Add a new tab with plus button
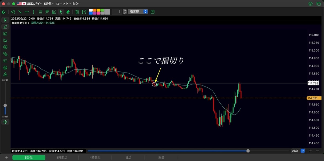 [x=6, y=158]
